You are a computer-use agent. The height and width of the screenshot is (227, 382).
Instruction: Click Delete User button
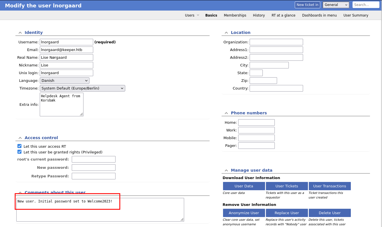click(330, 213)
